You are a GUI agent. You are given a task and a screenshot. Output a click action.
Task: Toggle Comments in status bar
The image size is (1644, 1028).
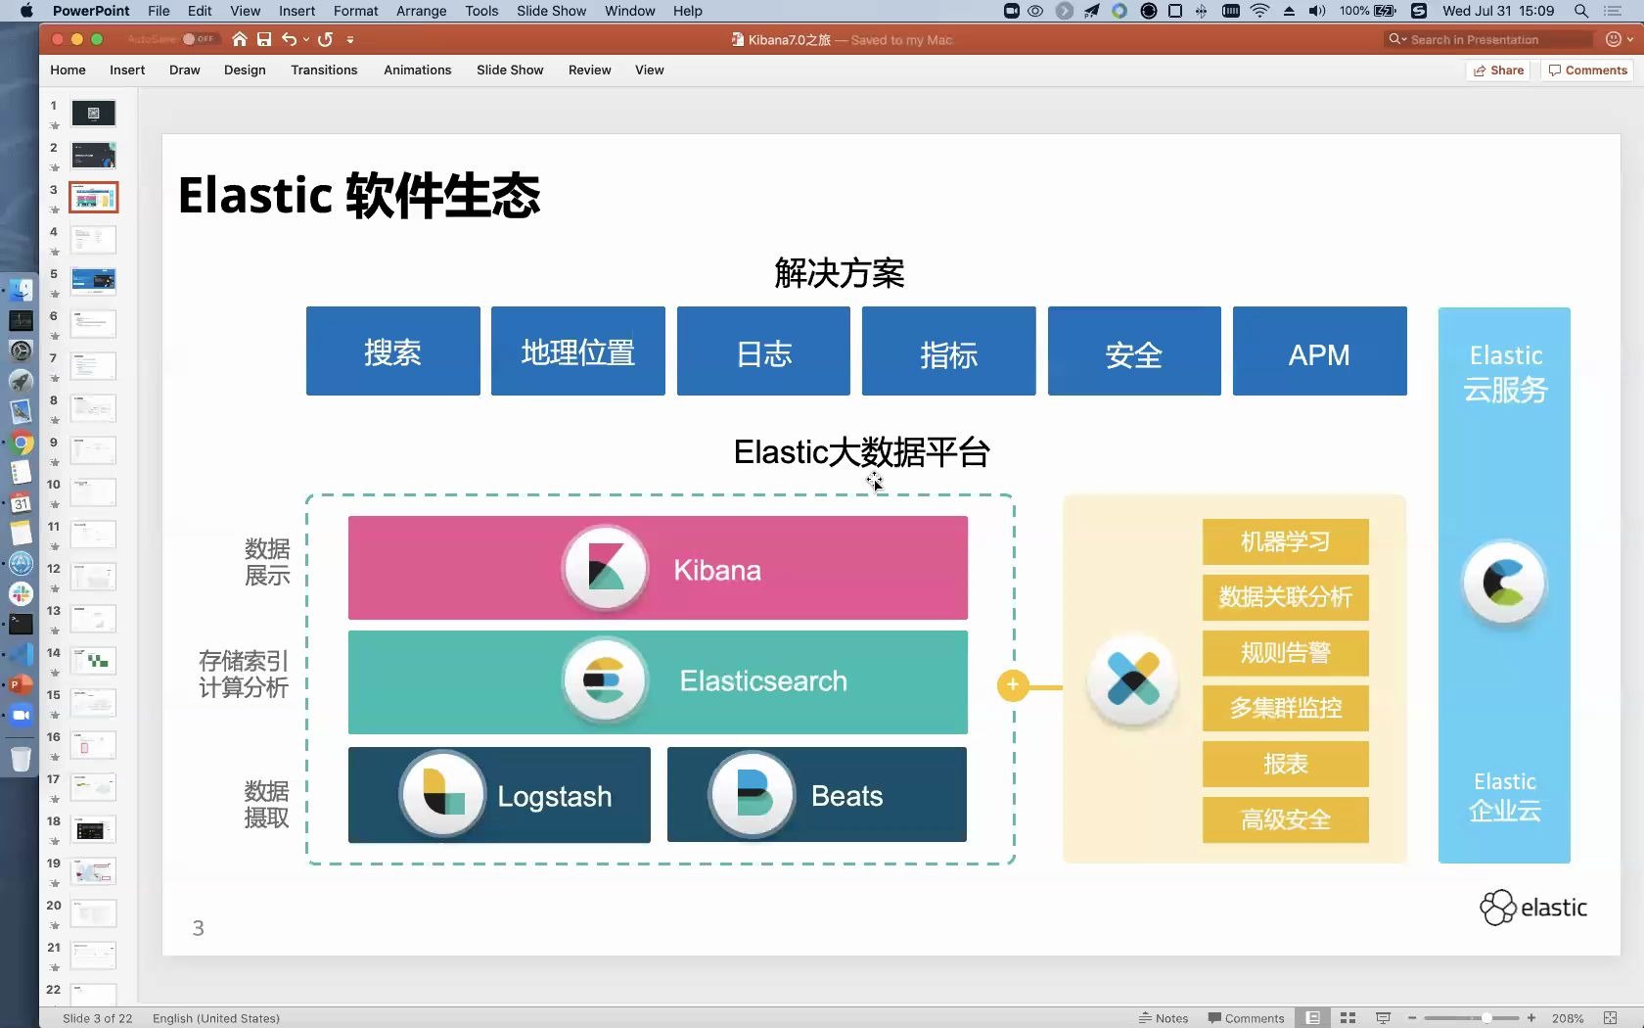tap(1246, 1018)
